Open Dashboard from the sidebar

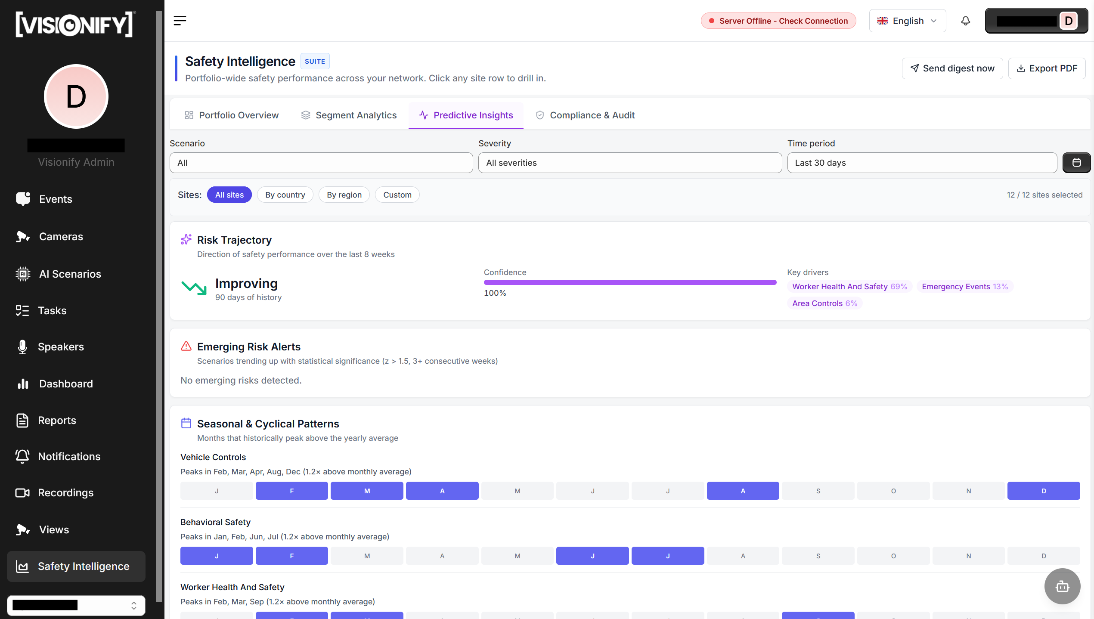tap(76, 384)
